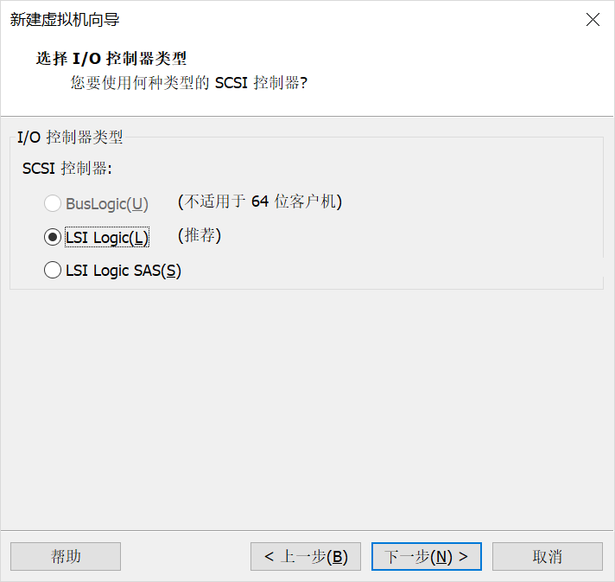Viewport: 615px width, 582px height.
Task: Choose the LSI Logic radio button circle
Action: pos(53,237)
